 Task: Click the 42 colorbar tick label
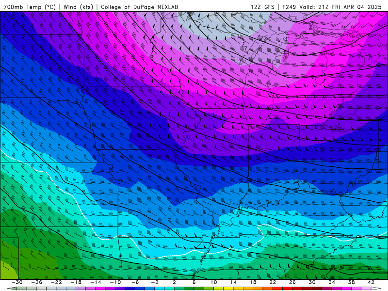coord(371,282)
